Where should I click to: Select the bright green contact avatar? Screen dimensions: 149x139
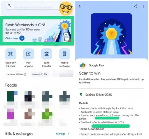tap(47, 114)
